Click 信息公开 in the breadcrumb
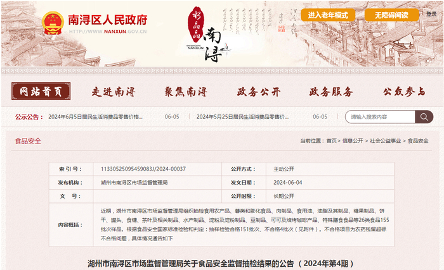This screenshot has height=270, width=444. [x=353, y=140]
